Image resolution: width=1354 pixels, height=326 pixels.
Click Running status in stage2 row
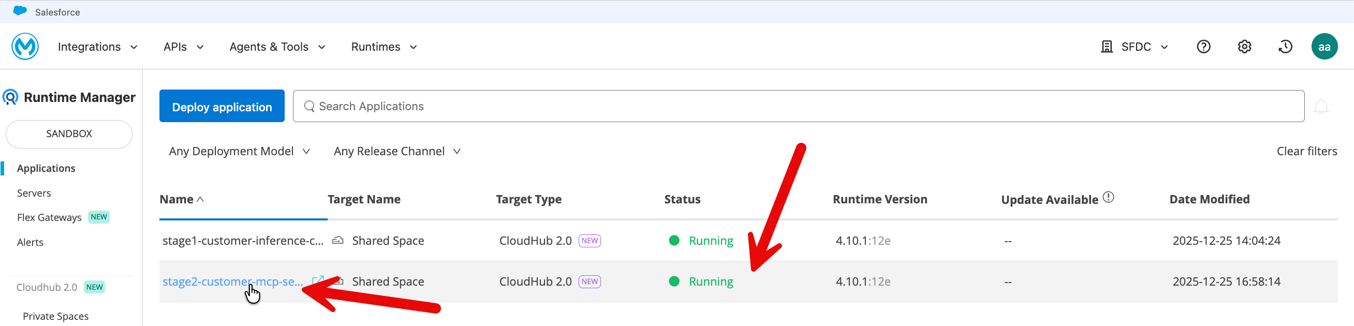pos(711,282)
